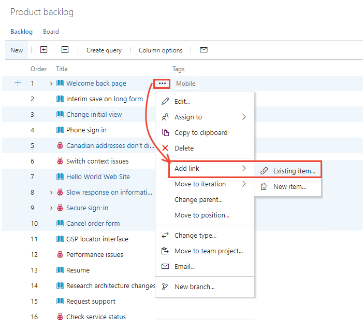The height and width of the screenshot is (327, 363).
Task: Switch to the Board tab
Action: point(51,32)
